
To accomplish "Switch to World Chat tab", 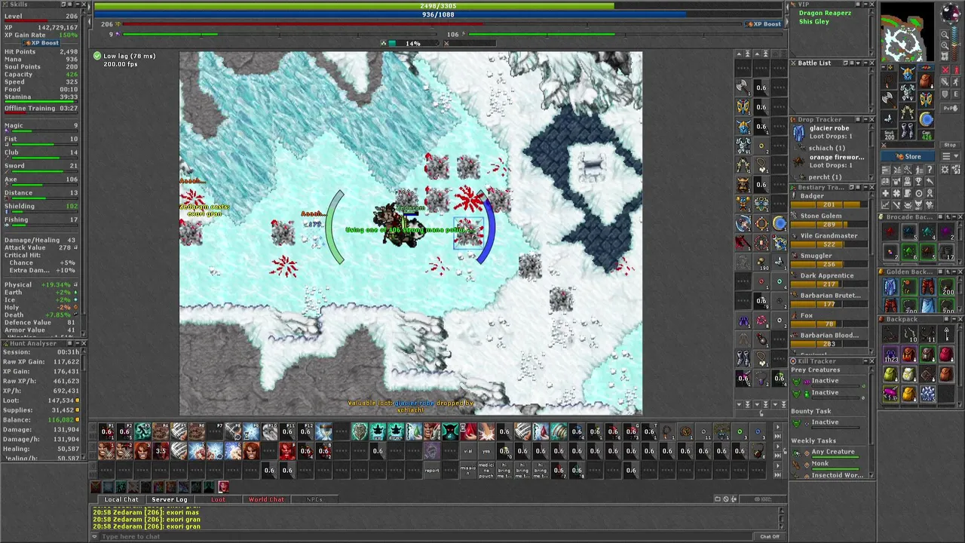I will tap(266, 499).
